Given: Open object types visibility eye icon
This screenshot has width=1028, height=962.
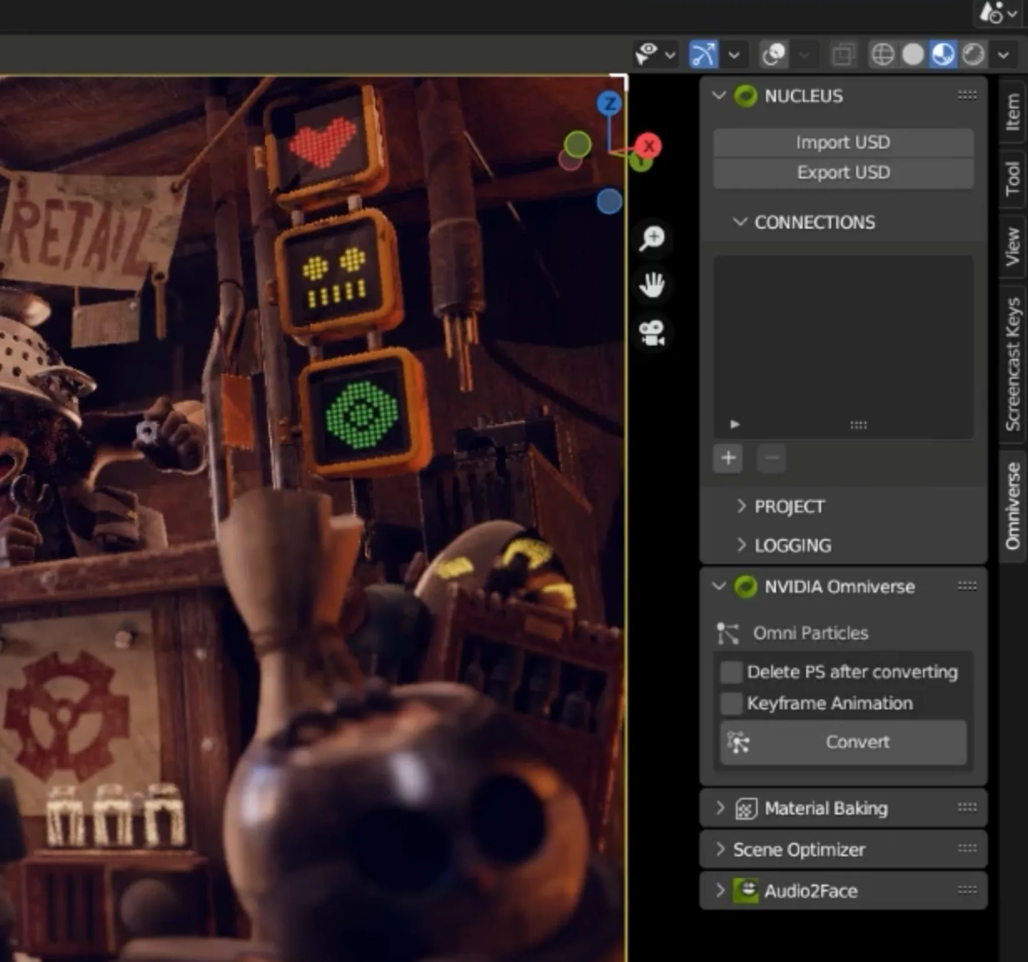Looking at the screenshot, I should (647, 54).
